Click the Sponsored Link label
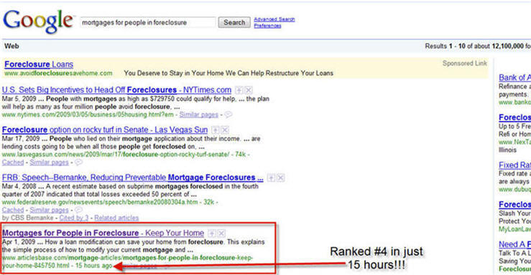 tap(465, 63)
